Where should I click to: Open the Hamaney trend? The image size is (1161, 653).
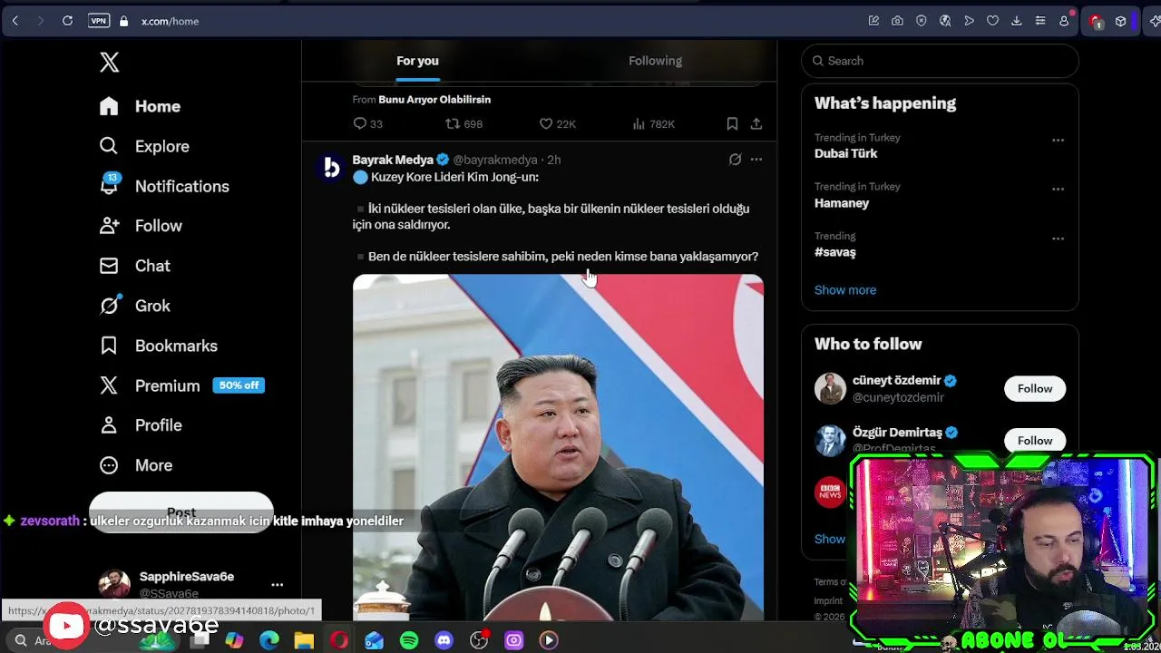click(842, 203)
